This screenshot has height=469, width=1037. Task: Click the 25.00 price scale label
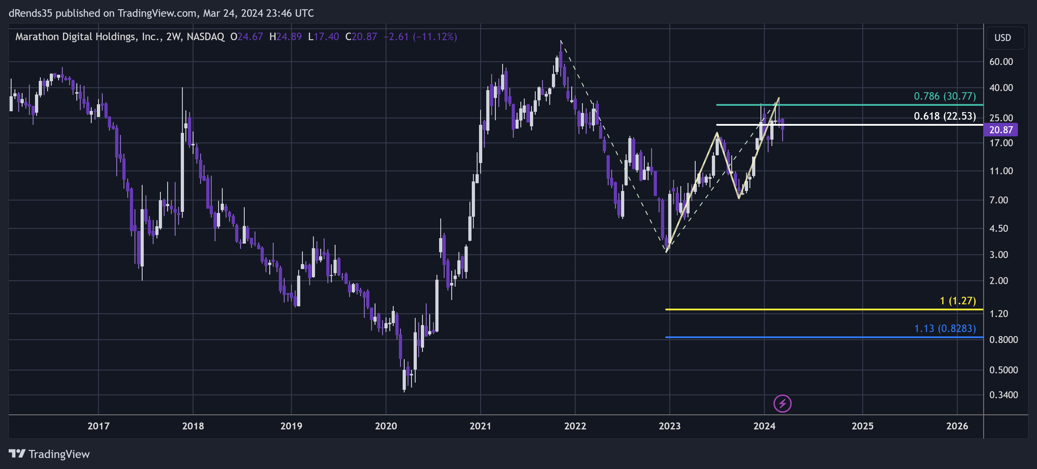click(x=1001, y=118)
